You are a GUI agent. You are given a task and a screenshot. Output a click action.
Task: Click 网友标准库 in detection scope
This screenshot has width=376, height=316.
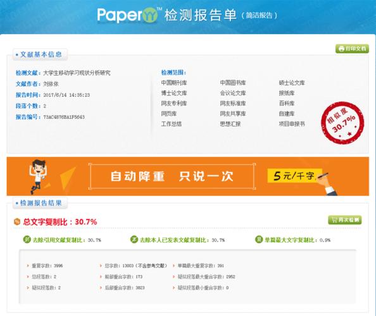[233, 104]
